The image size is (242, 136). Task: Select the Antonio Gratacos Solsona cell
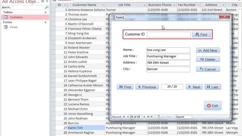click(x=86, y=10)
